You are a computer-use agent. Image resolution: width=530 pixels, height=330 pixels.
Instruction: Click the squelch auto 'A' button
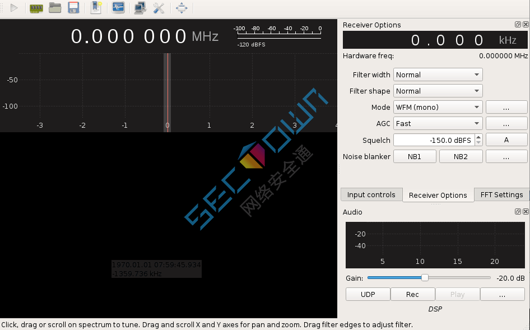click(506, 140)
